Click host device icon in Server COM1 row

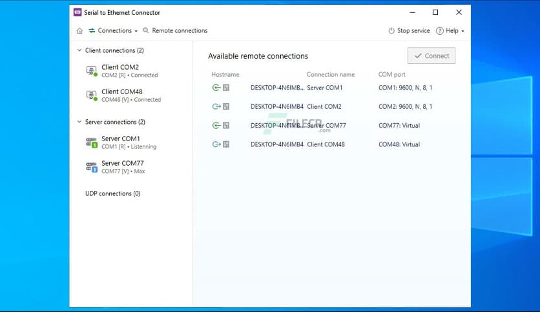(x=226, y=88)
